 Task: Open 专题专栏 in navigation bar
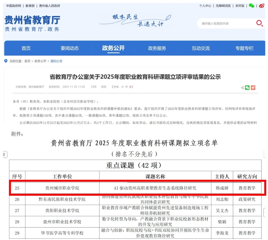(x=244, y=48)
